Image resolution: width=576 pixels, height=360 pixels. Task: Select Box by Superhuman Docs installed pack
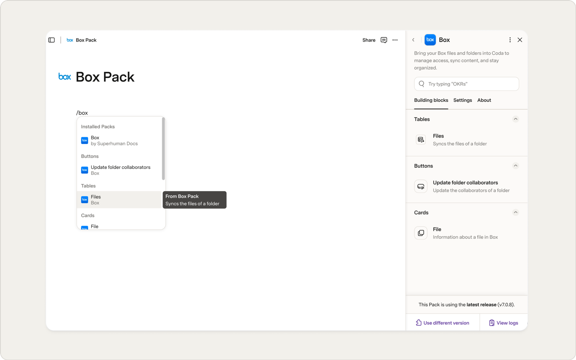click(119, 141)
